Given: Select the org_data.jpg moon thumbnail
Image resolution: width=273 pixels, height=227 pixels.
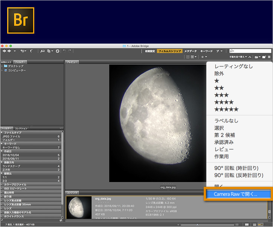Looking at the screenshot, I should click(x=79, y=207).
